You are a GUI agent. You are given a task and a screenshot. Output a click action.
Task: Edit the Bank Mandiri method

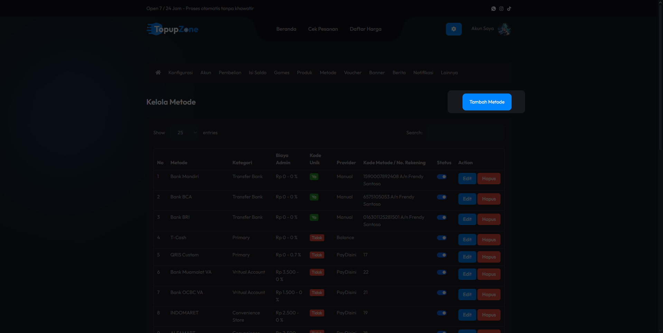467,178
